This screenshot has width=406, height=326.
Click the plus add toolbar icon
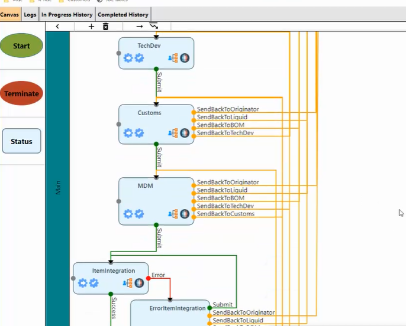click(x=91, y=27)
